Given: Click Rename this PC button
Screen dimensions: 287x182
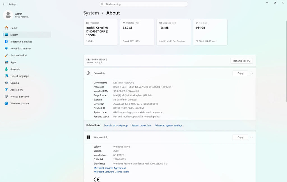Looking at the screenshot, I should click(242, 61).
